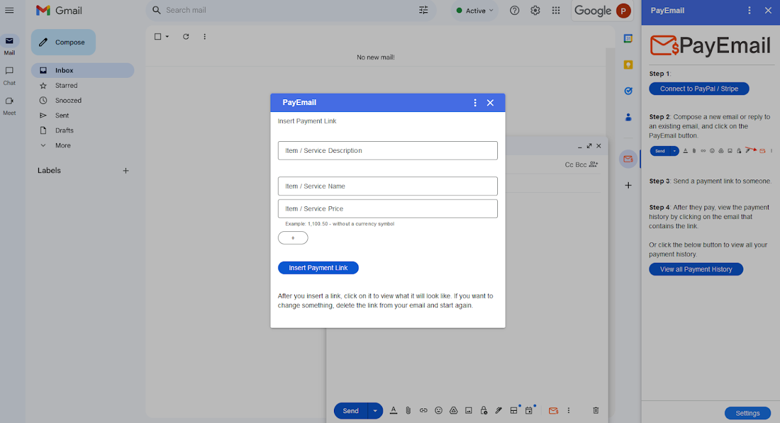
Task: Discard draft with trash icon
Action: coord(596,411)
